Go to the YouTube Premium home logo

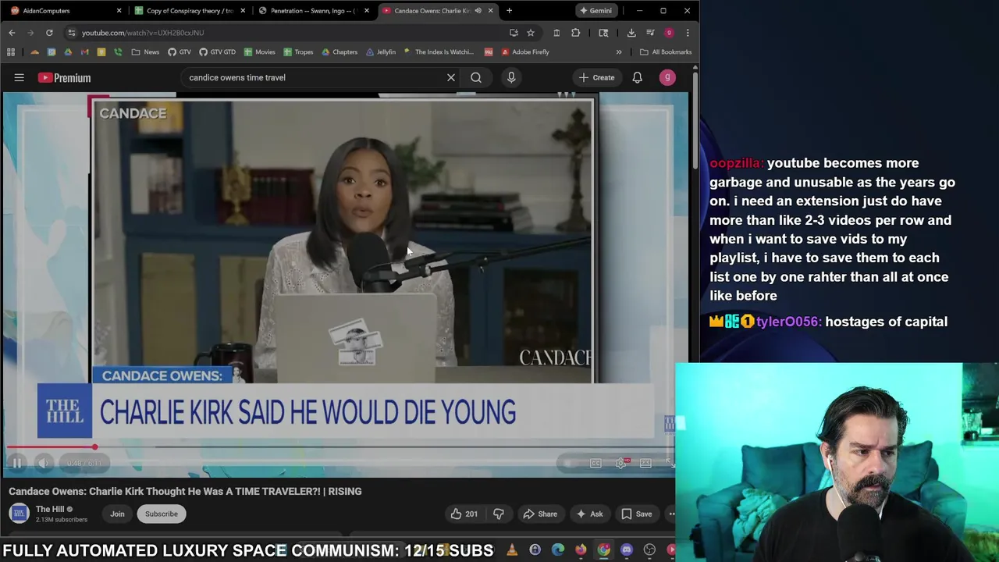(x=65, y=77)
